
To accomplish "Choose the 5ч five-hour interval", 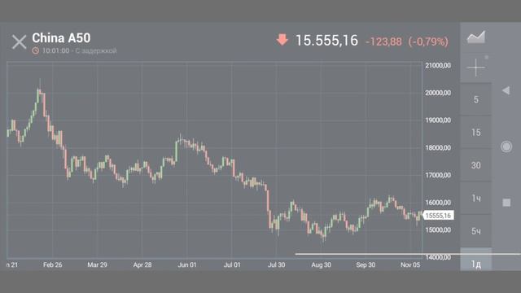I will 475,231.
